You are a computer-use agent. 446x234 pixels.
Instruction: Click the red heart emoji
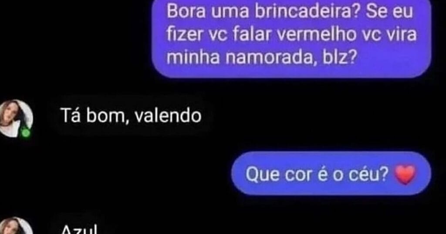coord(405,174)
